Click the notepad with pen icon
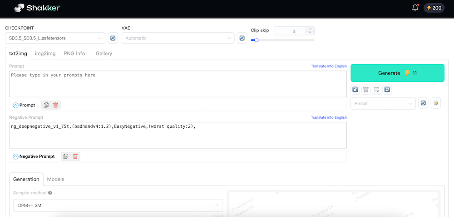This screenshot has height=217, width=454. coord(376,90)
